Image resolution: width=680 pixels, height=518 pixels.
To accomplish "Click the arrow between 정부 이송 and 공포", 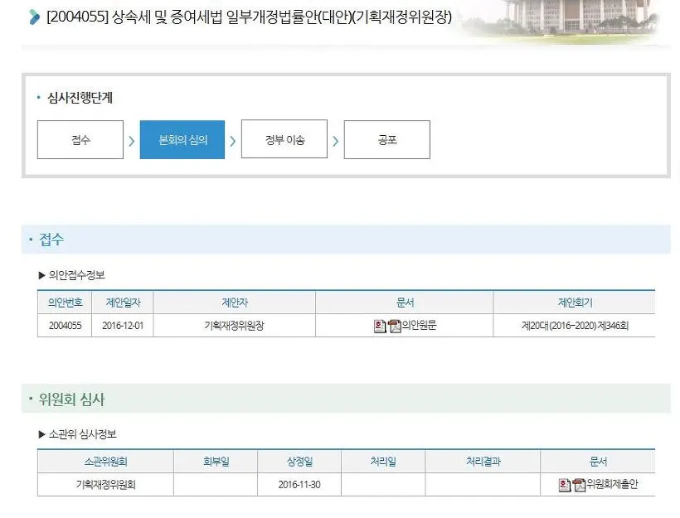I will [335, 140].
